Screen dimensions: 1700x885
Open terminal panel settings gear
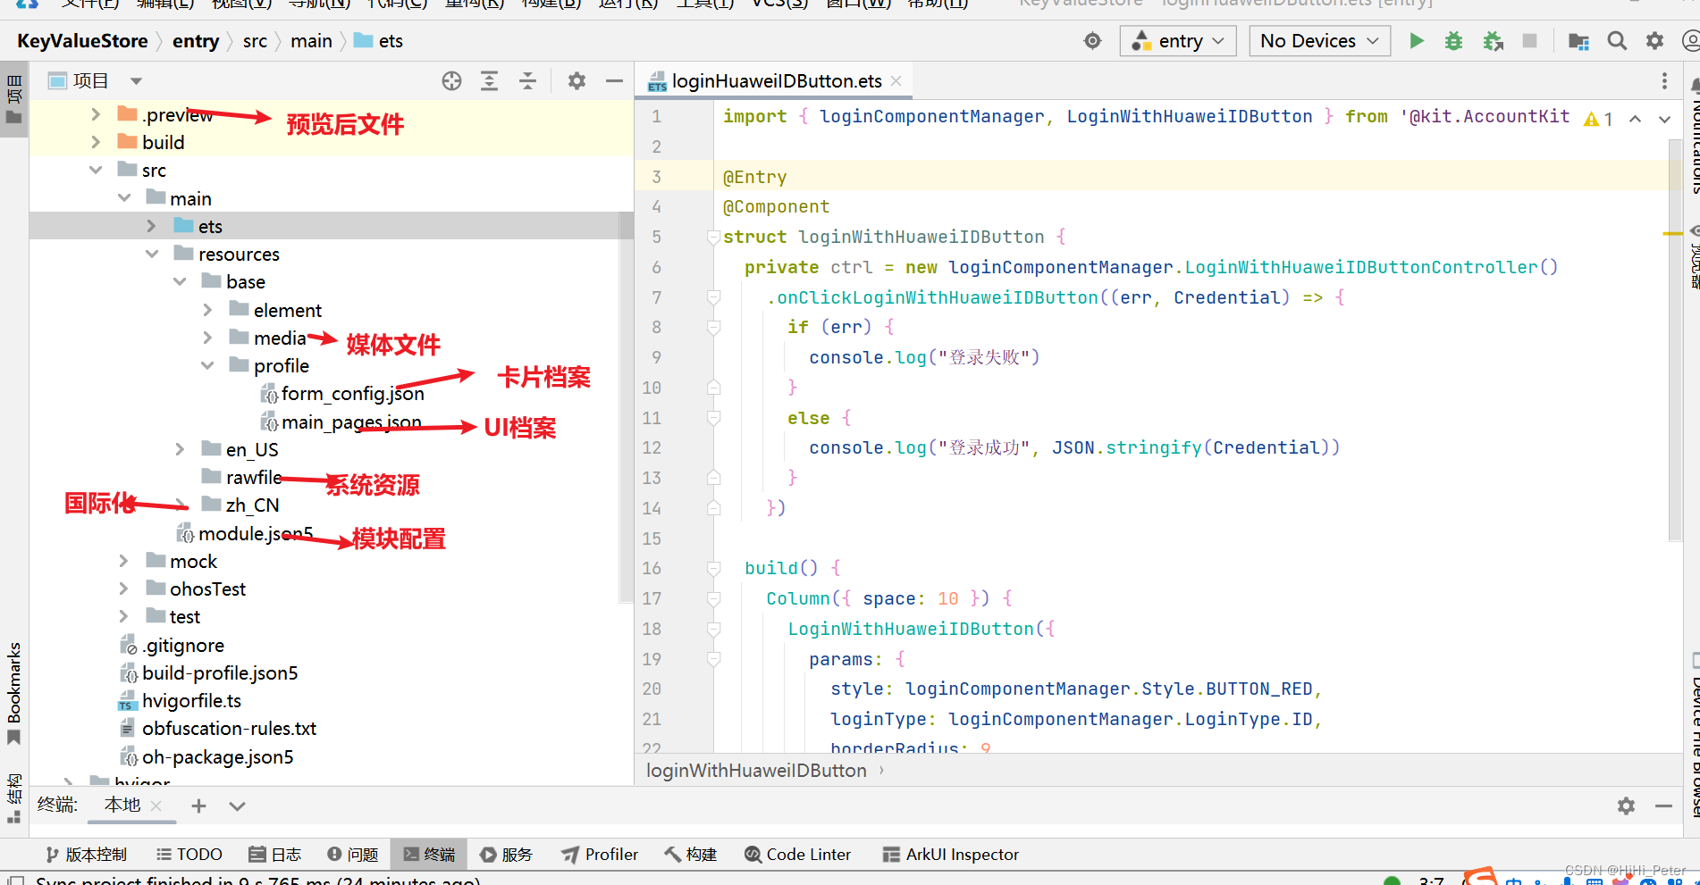point(1626,806)
